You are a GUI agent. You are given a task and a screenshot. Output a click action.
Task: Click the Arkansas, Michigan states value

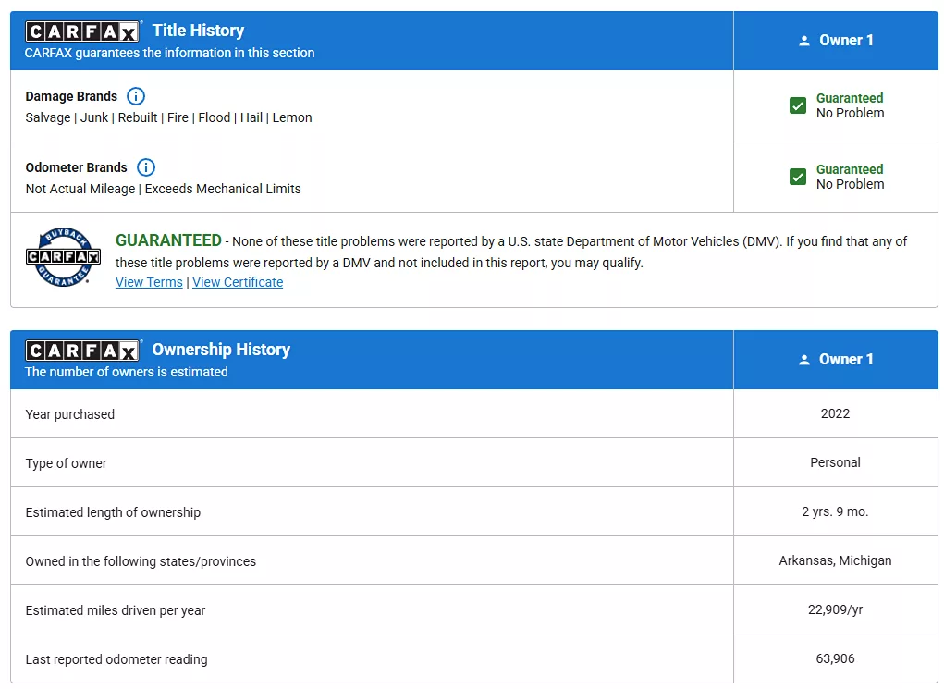pos(835,560)
